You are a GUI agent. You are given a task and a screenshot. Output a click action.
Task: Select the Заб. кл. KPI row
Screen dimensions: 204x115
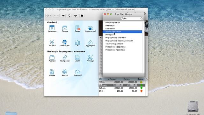coord(122,88)
